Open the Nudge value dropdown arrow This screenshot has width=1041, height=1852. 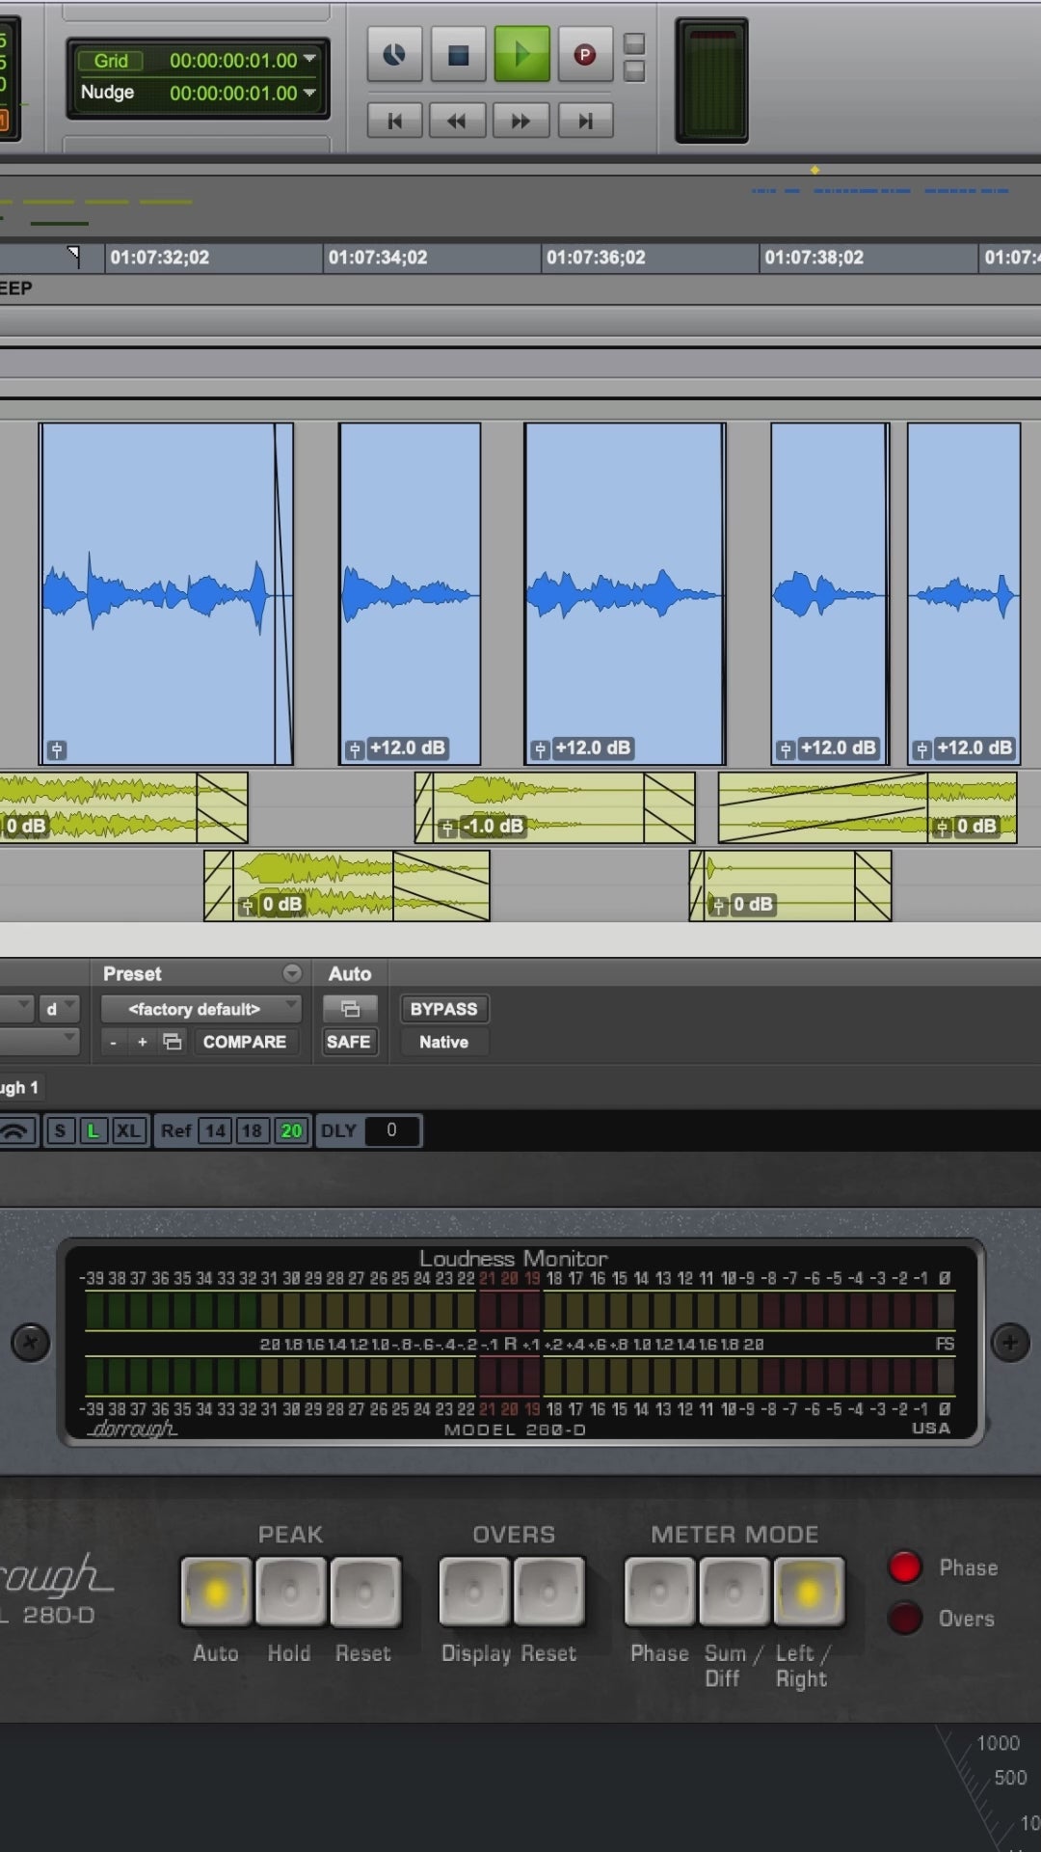[309, 93]
